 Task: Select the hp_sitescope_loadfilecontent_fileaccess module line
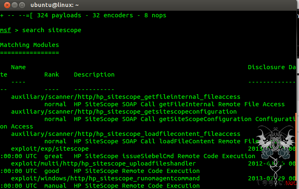(x=125, y=134)
